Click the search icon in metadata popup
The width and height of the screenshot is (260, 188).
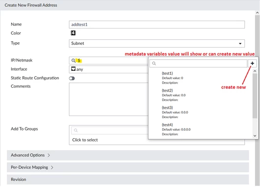tap(154, 63)
